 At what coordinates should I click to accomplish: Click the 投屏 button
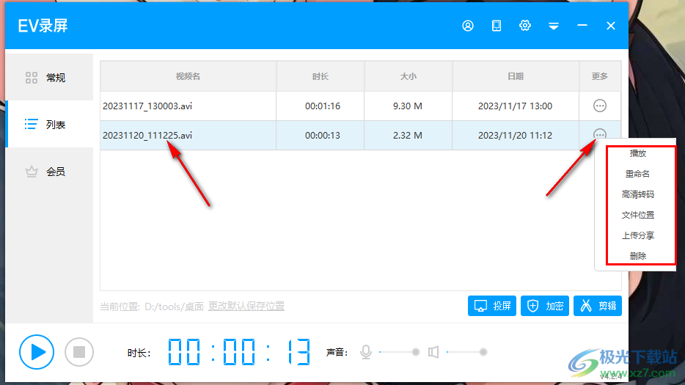coord(492,306)
